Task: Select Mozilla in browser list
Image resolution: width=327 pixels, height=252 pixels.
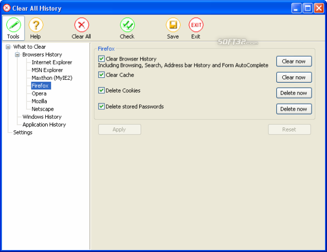Action: tap(39, 101)
